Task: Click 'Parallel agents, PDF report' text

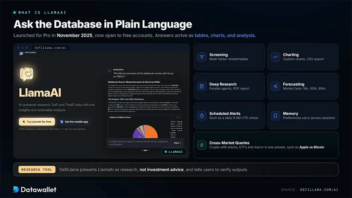Action: pos(229,89)
